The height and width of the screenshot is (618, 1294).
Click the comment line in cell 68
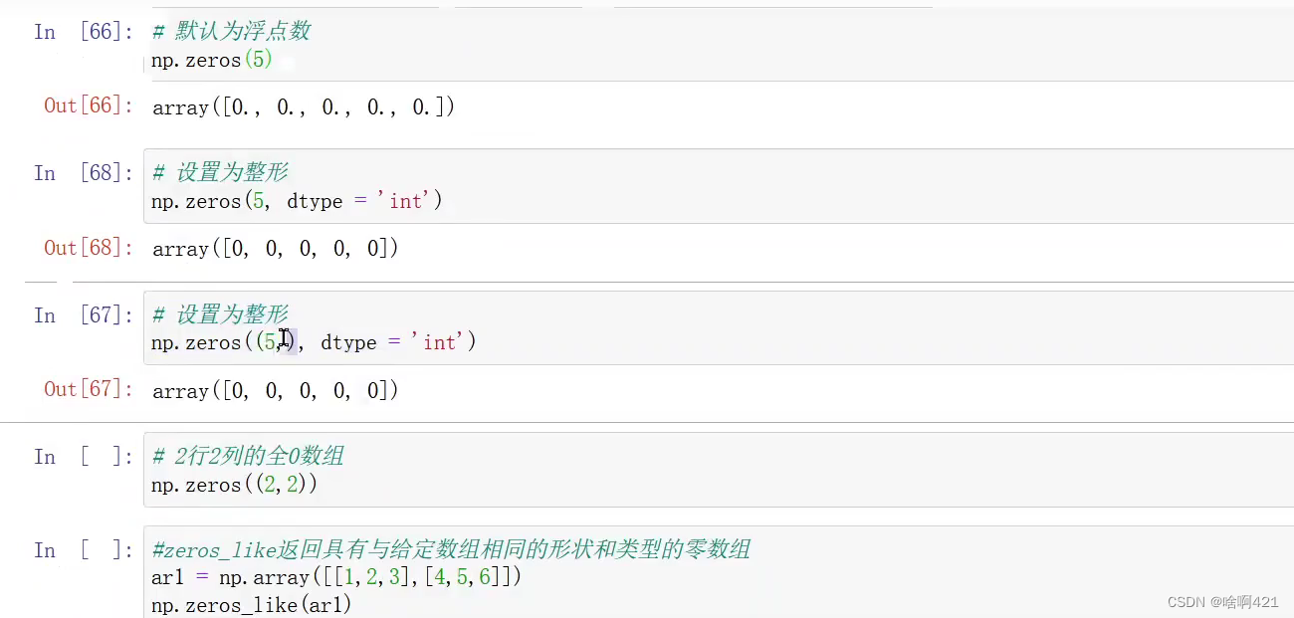coord(220,173)
